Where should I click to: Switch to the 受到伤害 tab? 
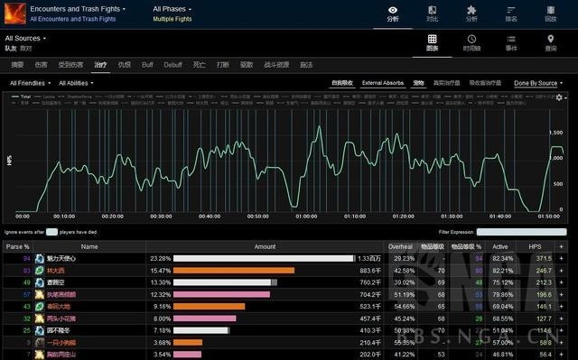pos(70,65)
